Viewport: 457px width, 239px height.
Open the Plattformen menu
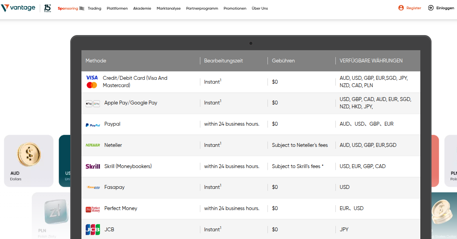pyautogui.click(x=117, y=8)
